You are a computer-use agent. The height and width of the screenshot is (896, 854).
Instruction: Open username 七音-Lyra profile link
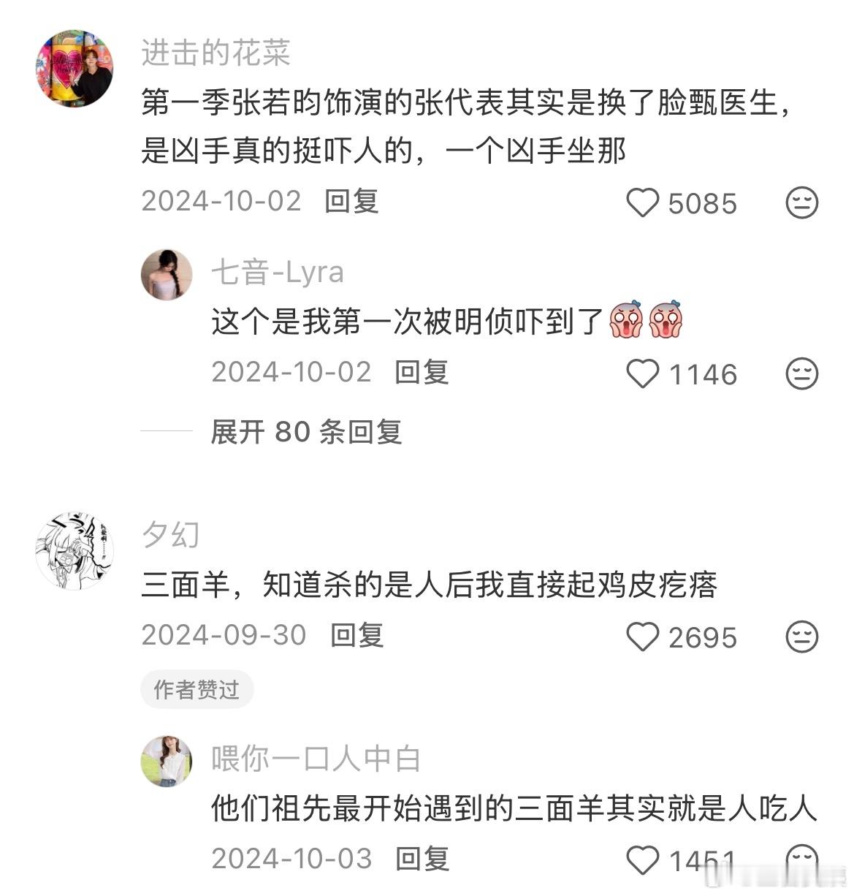[278, 273]
